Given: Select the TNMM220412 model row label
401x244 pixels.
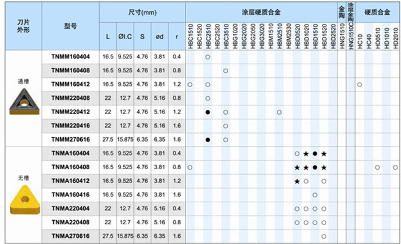Looking at the screenshot, I should point(70,112).
